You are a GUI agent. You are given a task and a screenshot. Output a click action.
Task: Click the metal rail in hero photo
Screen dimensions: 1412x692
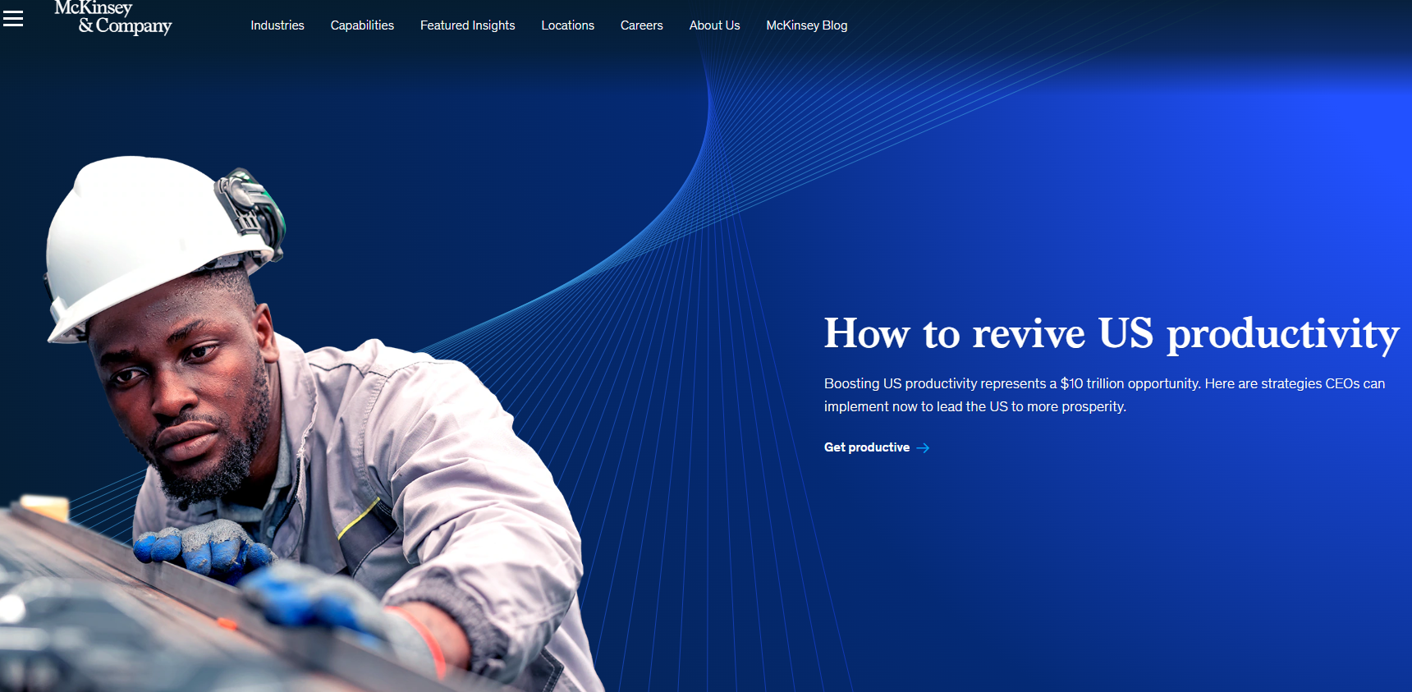pos(123,591)
